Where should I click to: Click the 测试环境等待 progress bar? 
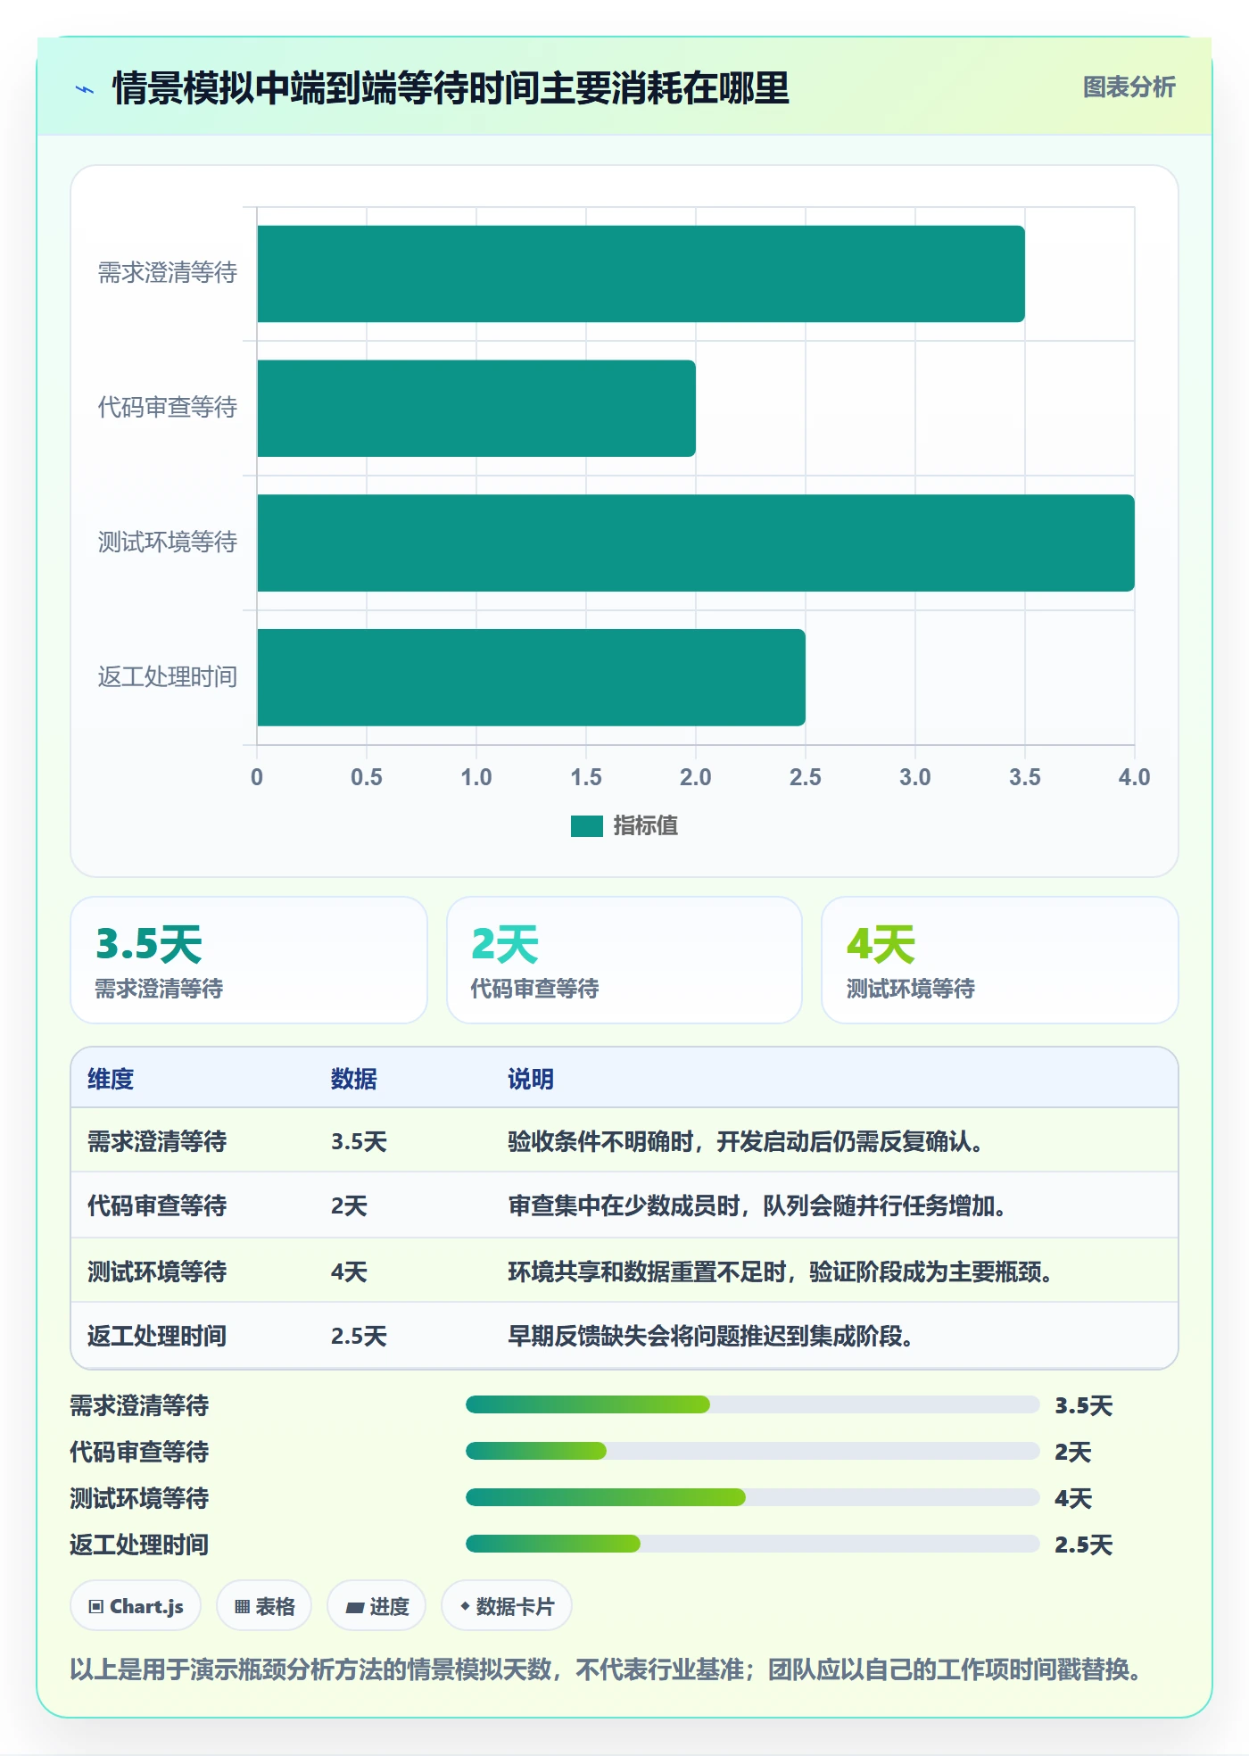[752, 1498]
